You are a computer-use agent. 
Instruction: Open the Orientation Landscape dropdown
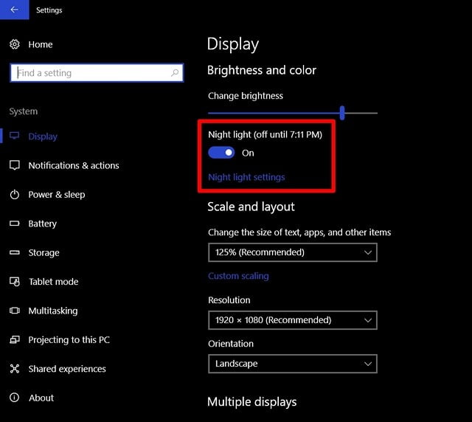click(292, 364)
